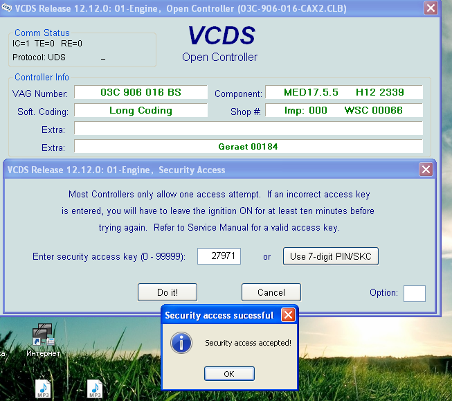Click the IC=1 TE=0 RE=0 status line

pos(47,44)
